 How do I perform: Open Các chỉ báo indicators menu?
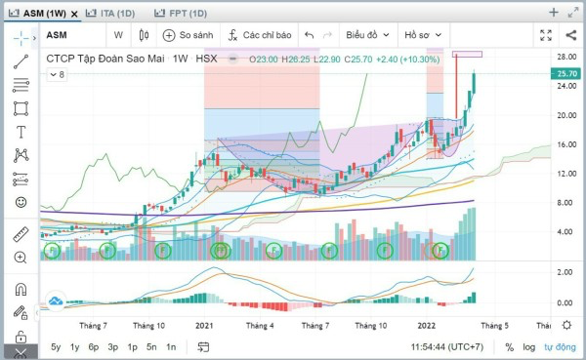pos(260,35)
